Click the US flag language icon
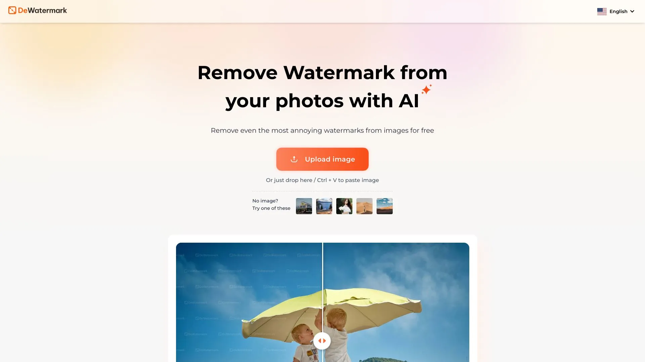 602,11
